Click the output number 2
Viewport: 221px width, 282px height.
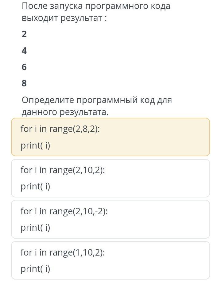point(24,34)
